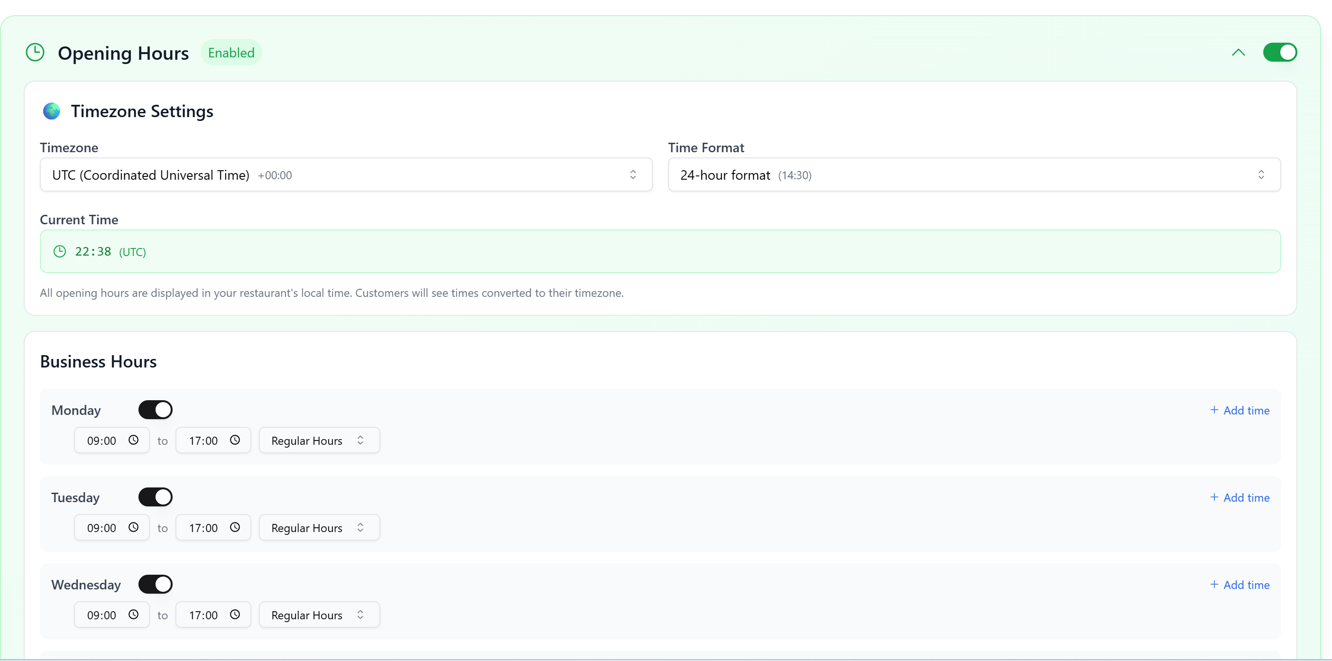Toggle Wednesday business hours off
This screenshot has height=661, width=1332.
click(x=155, y=585)
